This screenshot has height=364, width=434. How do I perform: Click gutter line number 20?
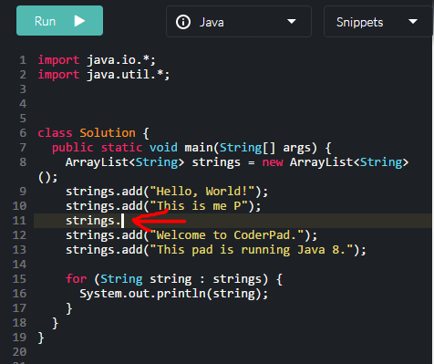[19, 352]
